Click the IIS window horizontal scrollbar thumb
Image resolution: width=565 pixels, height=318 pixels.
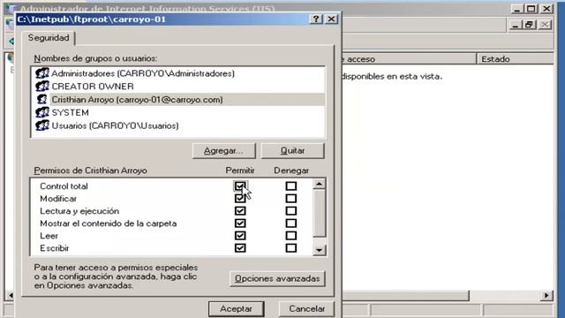point(405,296)
